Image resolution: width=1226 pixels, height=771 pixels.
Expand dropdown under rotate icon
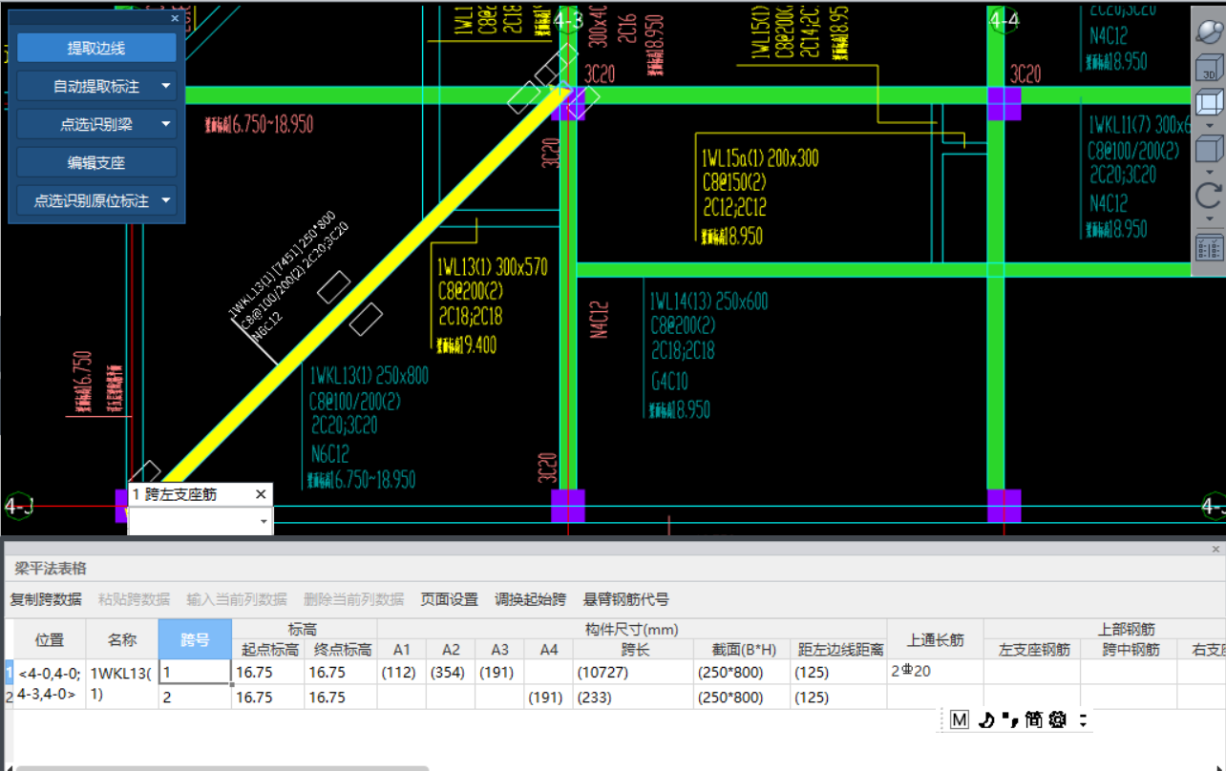pos(1209,219)
